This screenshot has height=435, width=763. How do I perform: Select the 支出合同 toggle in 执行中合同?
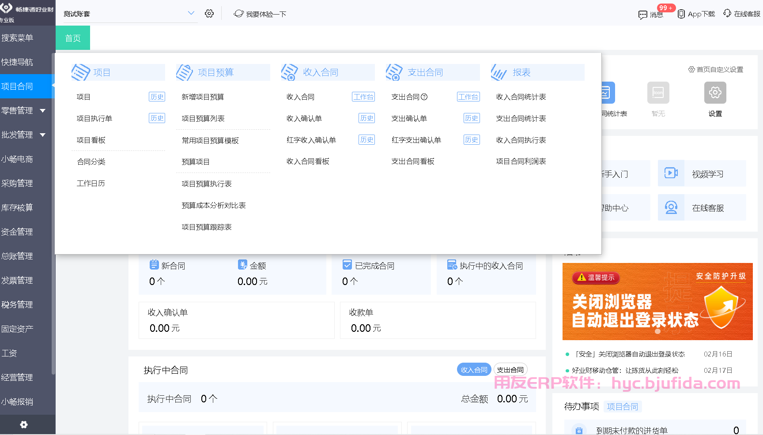[510, 370]
